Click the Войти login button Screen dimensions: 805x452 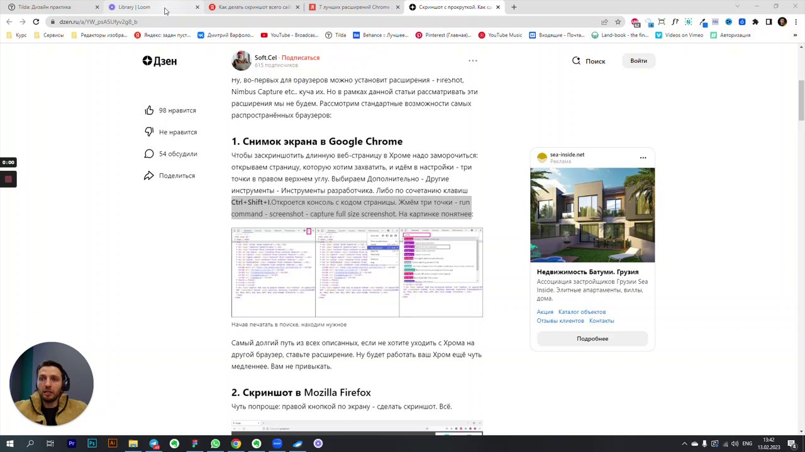click(638, 61)
